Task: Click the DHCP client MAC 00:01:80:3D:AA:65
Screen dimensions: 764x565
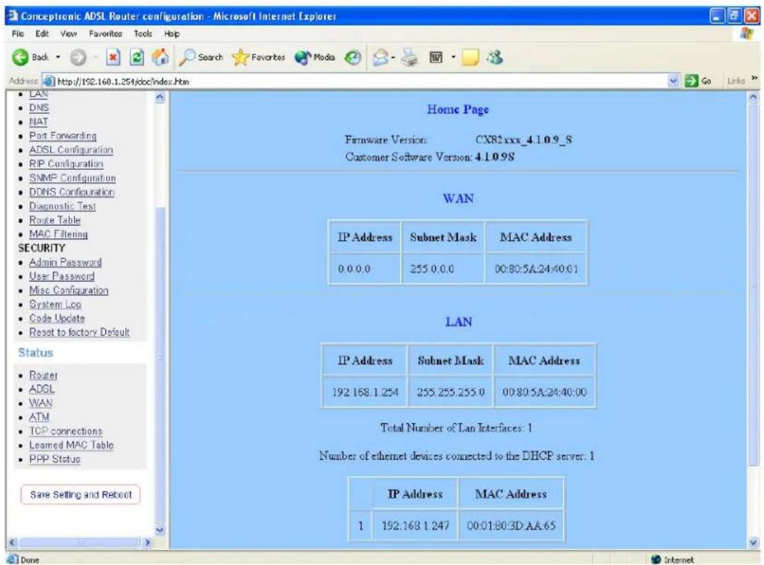Action: [511, 526]
